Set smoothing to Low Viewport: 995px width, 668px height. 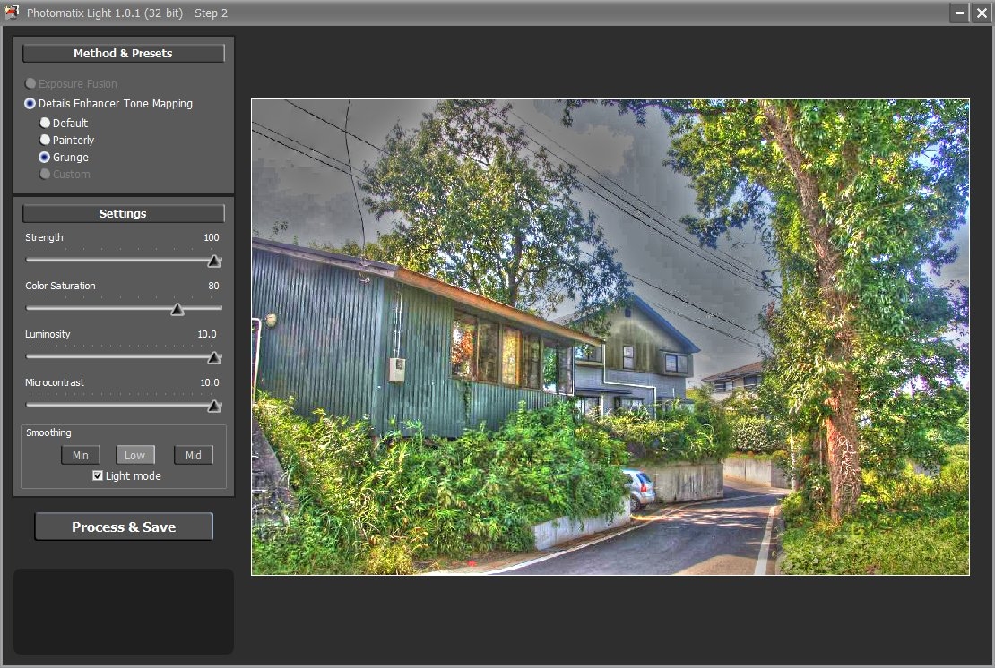click(134, 455)
